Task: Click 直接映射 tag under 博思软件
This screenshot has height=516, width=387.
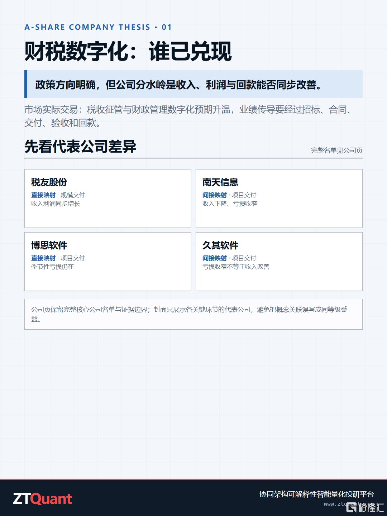Action: (43, 258)
